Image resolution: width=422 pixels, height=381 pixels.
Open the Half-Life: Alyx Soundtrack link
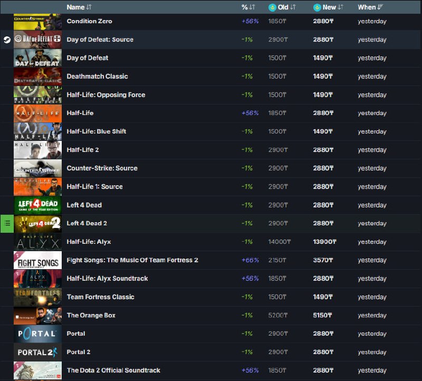click(x=108, y=279)
